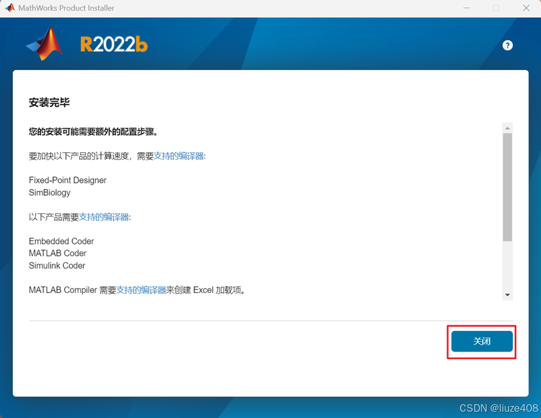Select the Simulink Coder product name

point(57,265)
